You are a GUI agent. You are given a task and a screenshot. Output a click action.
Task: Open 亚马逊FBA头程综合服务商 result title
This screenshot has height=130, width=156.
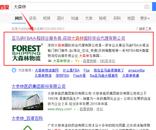tap(68, 38)
